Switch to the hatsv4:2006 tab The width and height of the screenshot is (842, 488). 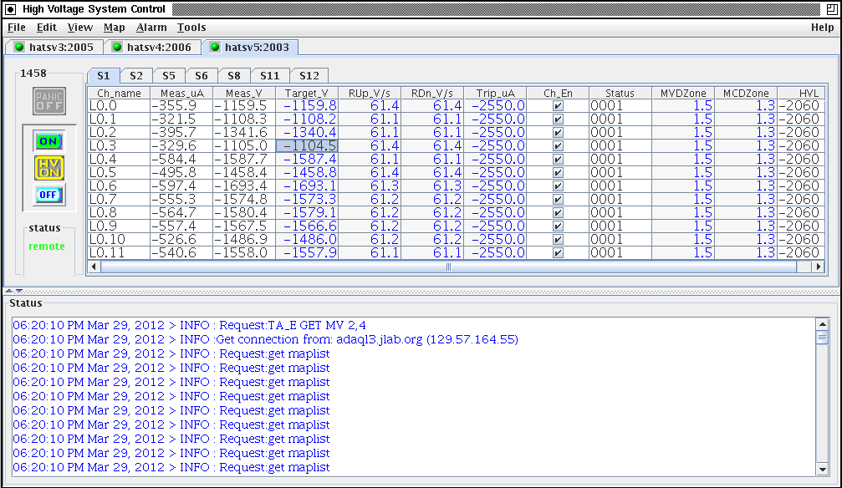(152, 48)
